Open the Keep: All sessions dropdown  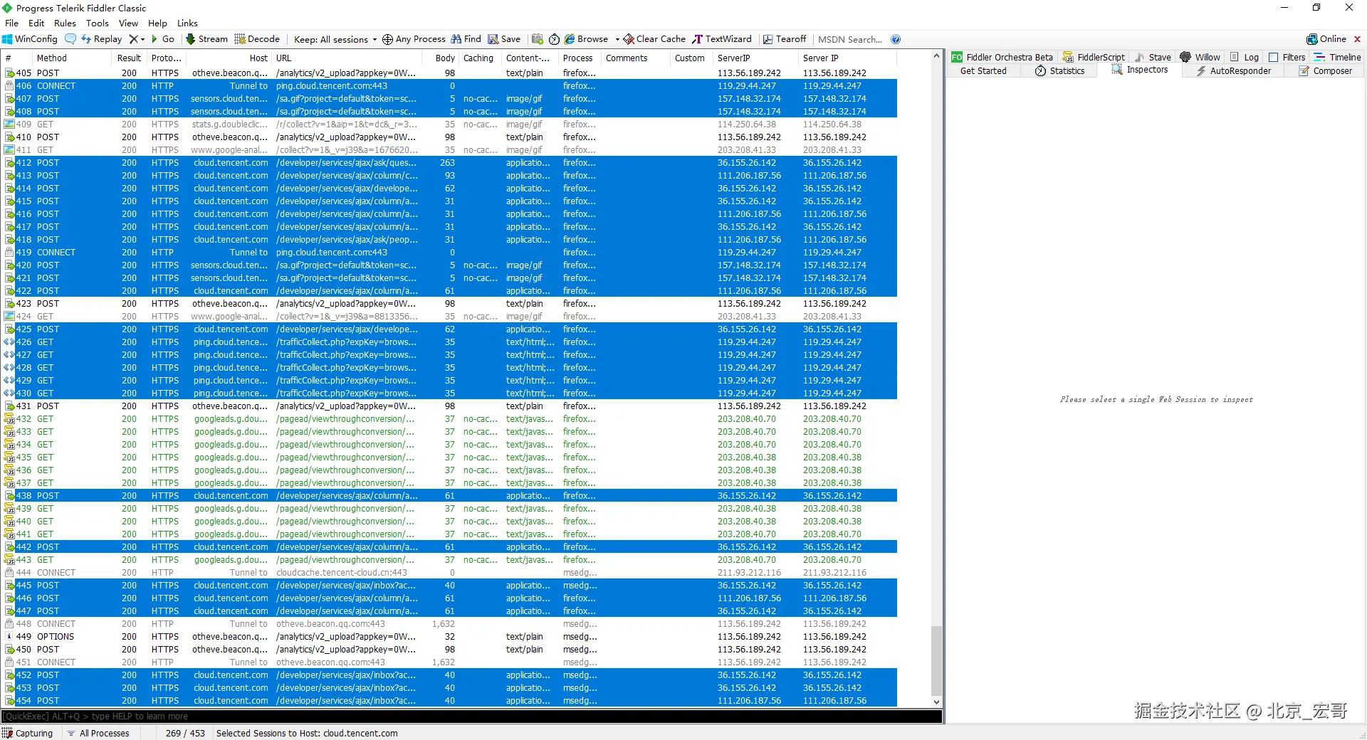pyautogui.click(x=335, y=39)
